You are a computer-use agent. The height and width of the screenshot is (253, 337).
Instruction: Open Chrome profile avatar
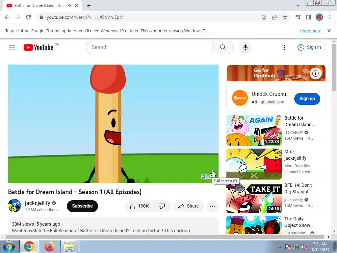(319, 17)
